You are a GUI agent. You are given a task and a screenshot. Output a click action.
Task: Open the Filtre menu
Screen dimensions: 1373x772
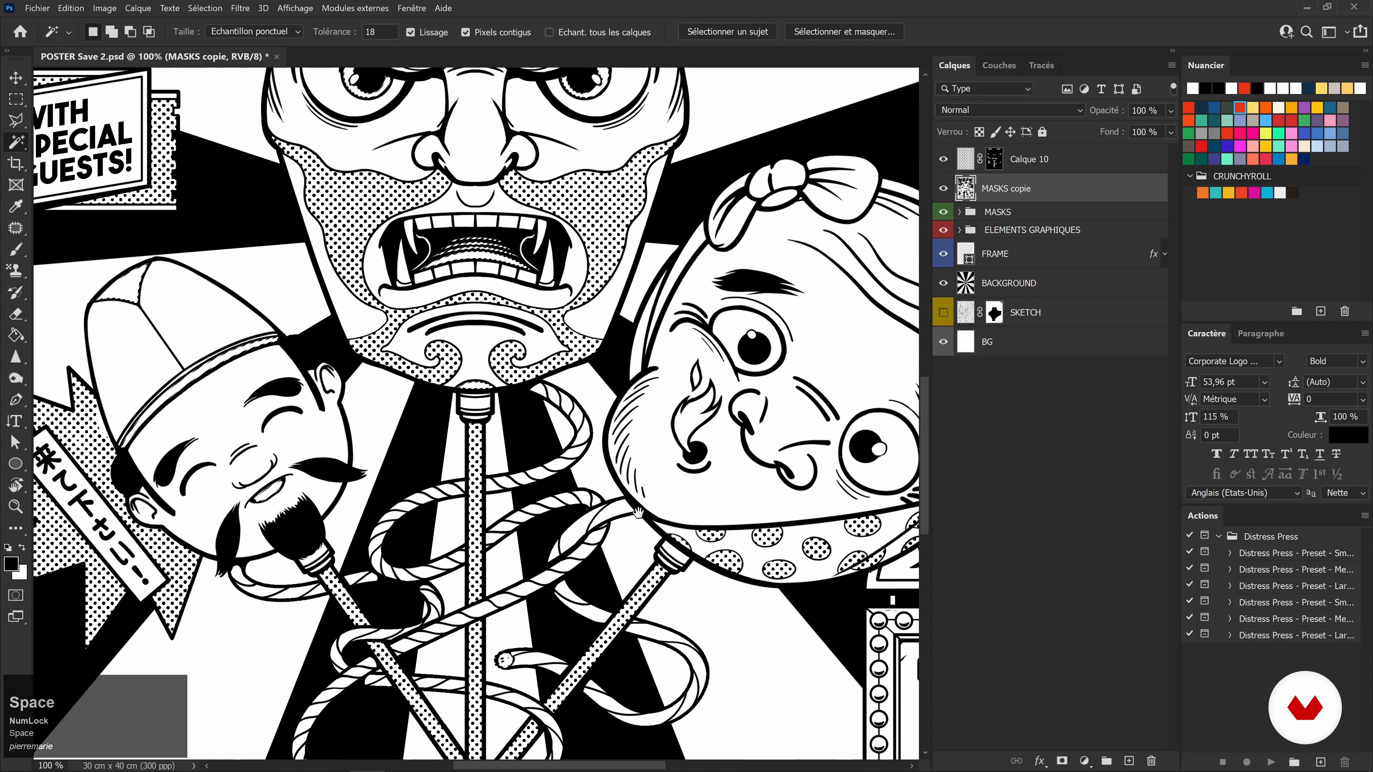click(240, 8)
